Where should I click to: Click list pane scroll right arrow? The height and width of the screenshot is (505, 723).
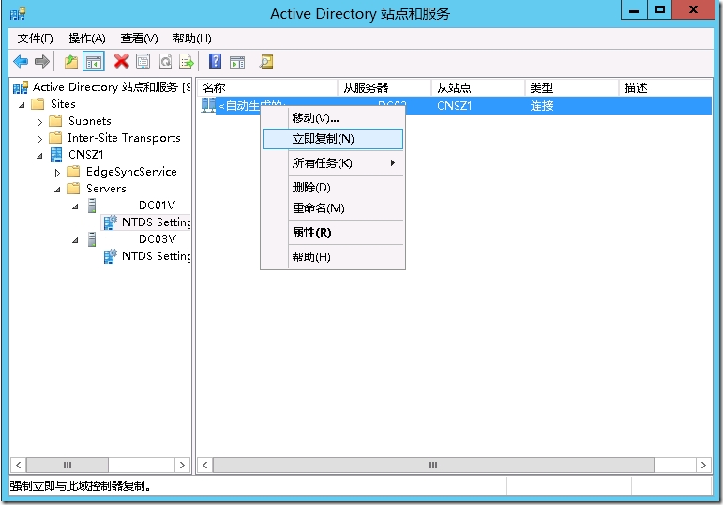(703, 465)
